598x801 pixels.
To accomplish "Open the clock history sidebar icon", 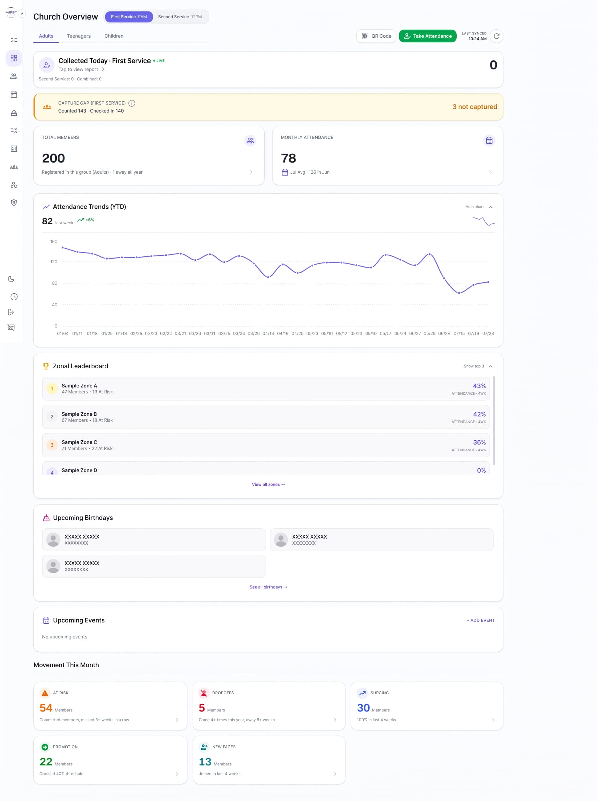I will [x=14, y=297].
